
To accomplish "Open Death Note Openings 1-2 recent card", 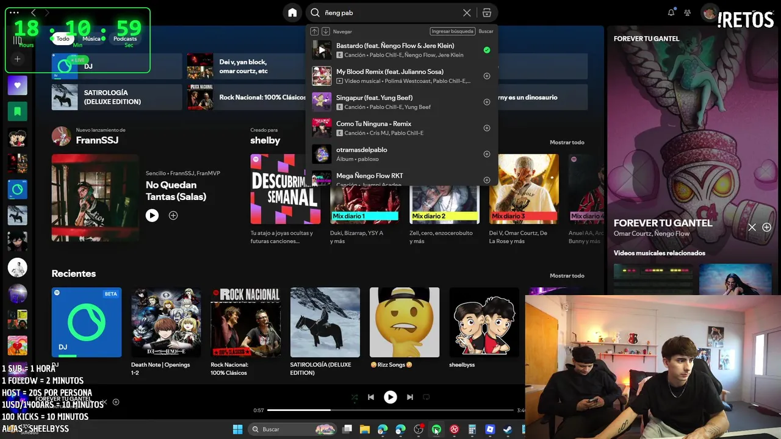I will tap(166, 332).
